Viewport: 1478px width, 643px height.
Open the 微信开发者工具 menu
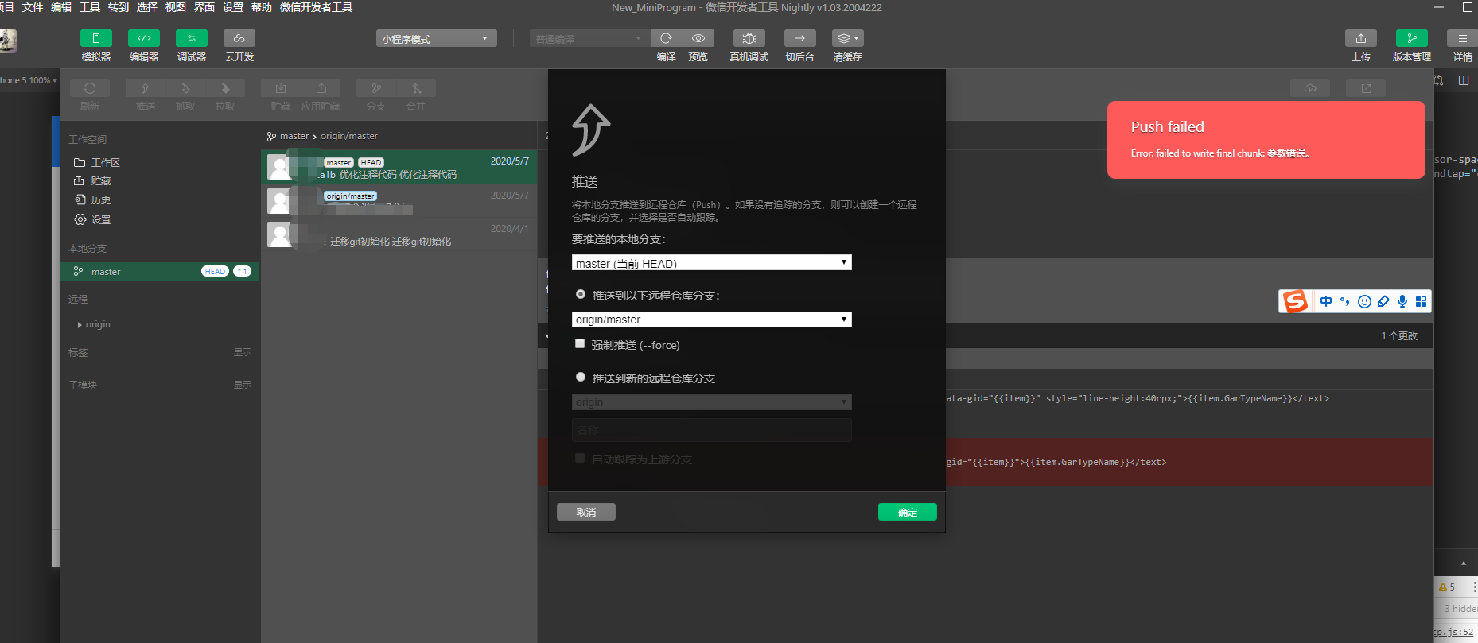(316, 7)
